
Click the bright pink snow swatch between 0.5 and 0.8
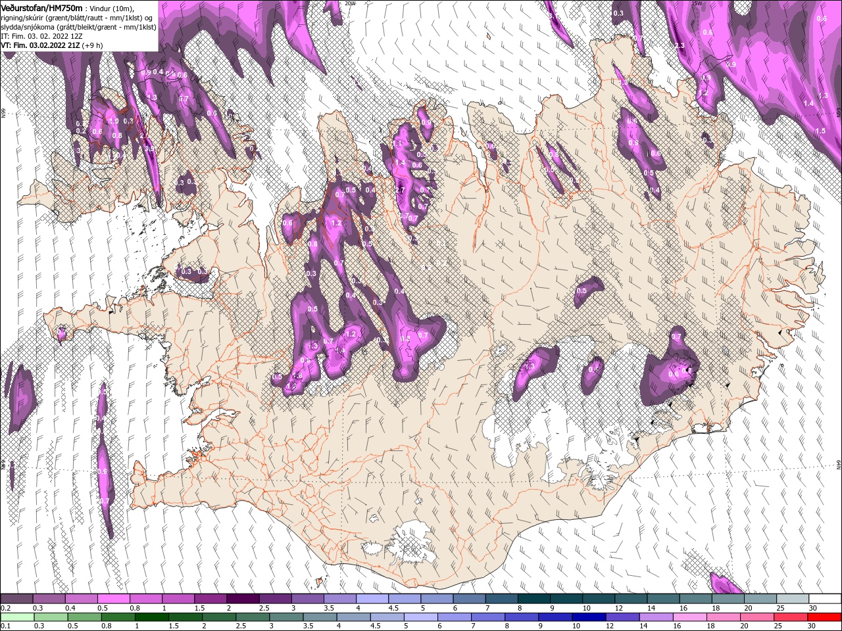point(114,599)
